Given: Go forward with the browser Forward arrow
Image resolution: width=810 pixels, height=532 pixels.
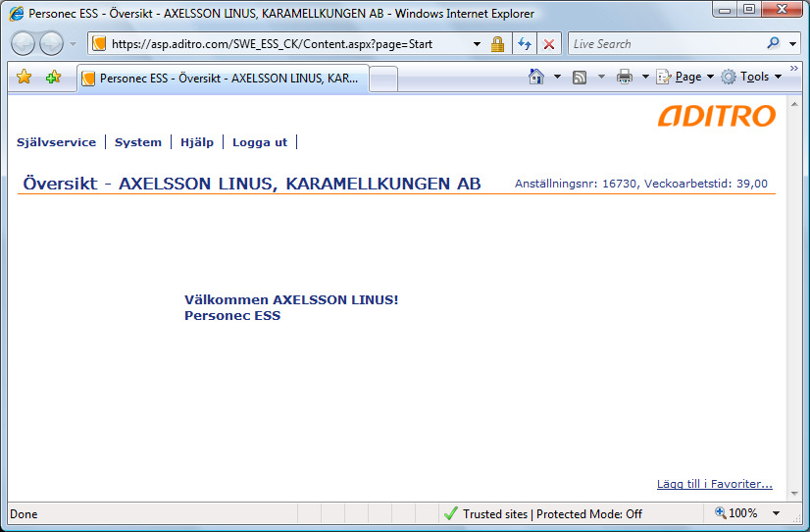Looking at the screenshot, I should [x=52, y=44].
